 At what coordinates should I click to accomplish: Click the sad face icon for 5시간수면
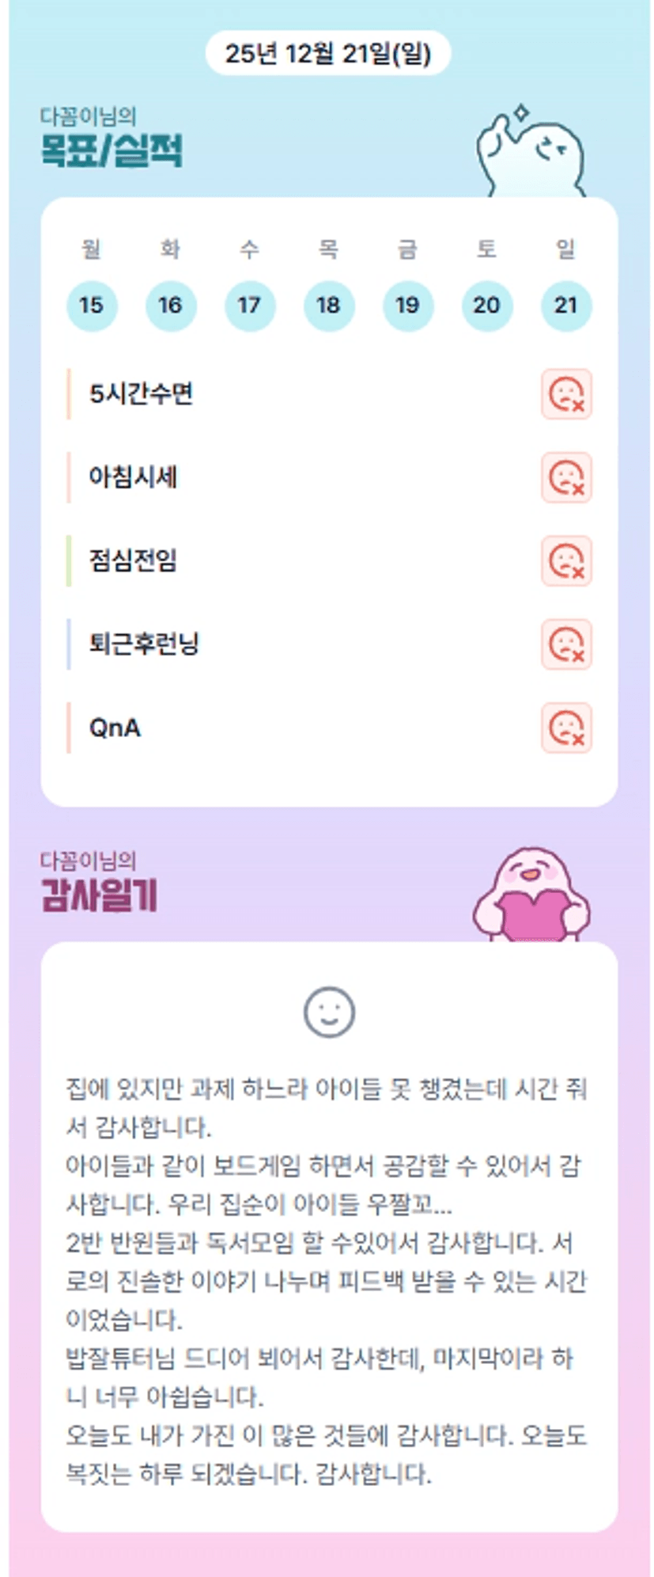pos(566,393)
